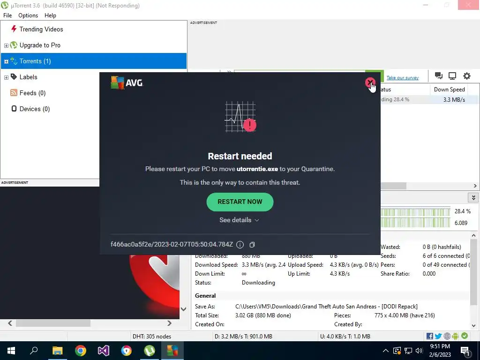Click DHT: 305 nodes in status bar
The image size is (480, 360).
click(151, 337)
